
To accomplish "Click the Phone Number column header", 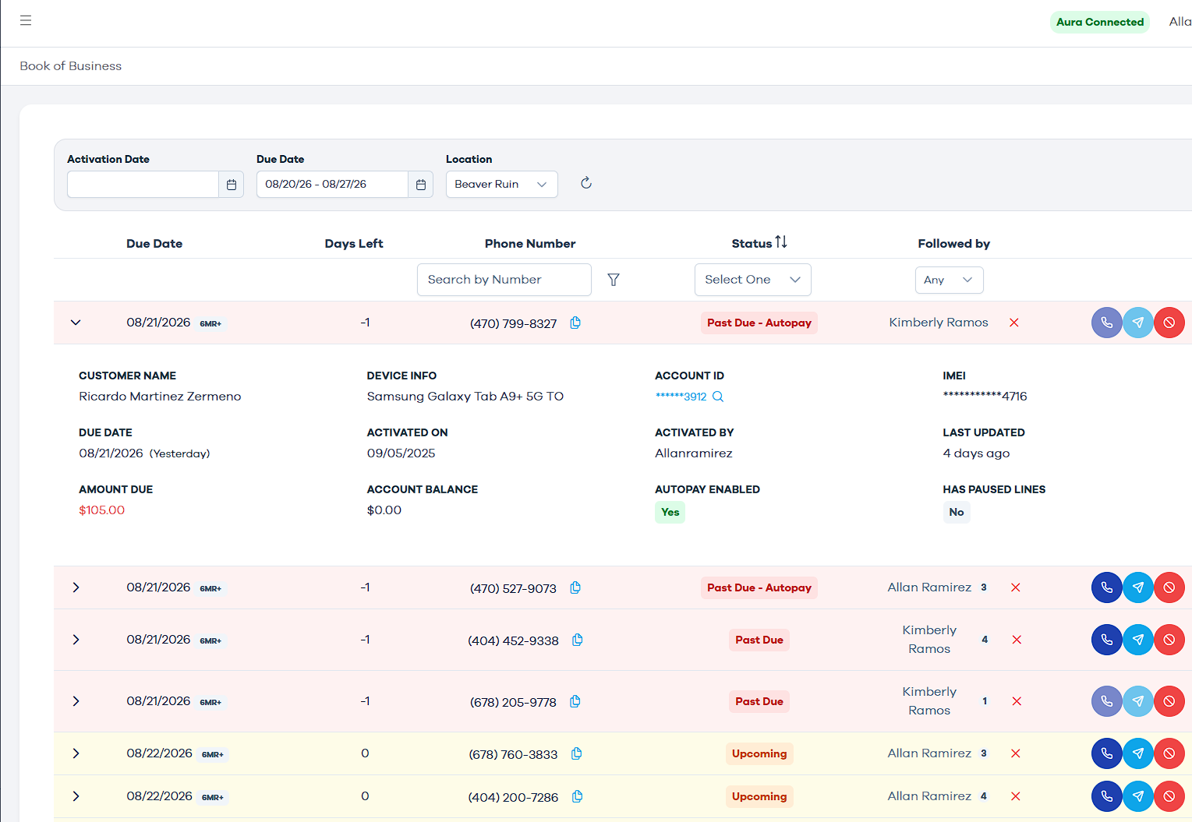I will tap(530, 244).
